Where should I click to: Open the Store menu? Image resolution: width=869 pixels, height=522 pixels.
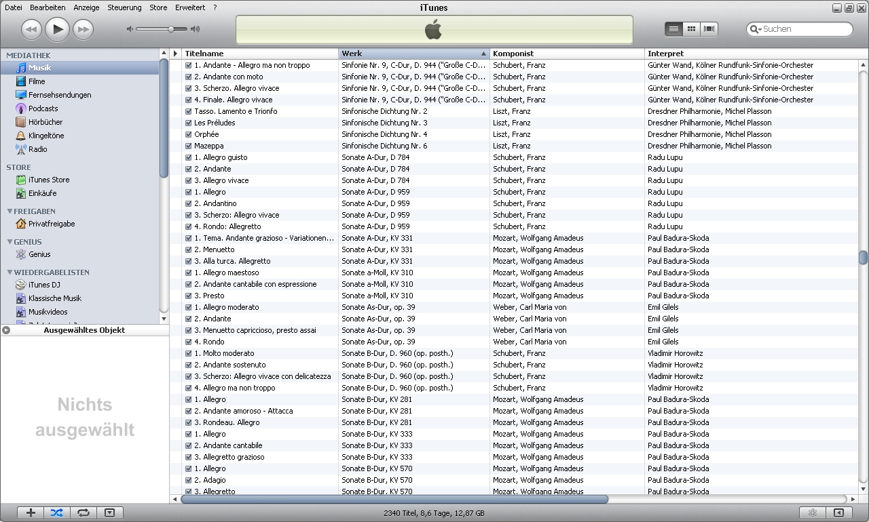[x=158, y=7]
